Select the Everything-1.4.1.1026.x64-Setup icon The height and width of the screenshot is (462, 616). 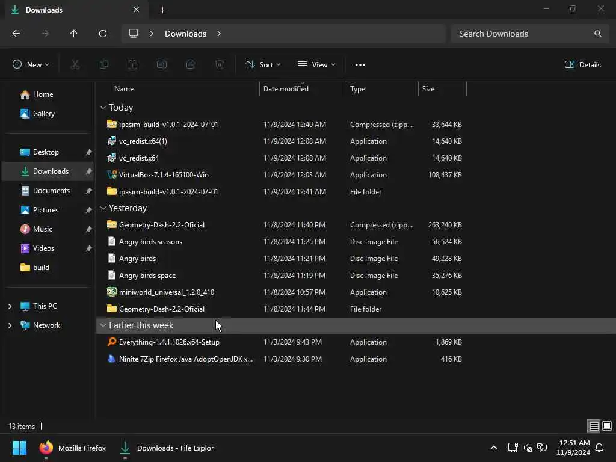pyautogui.click(x=112, y=342)
